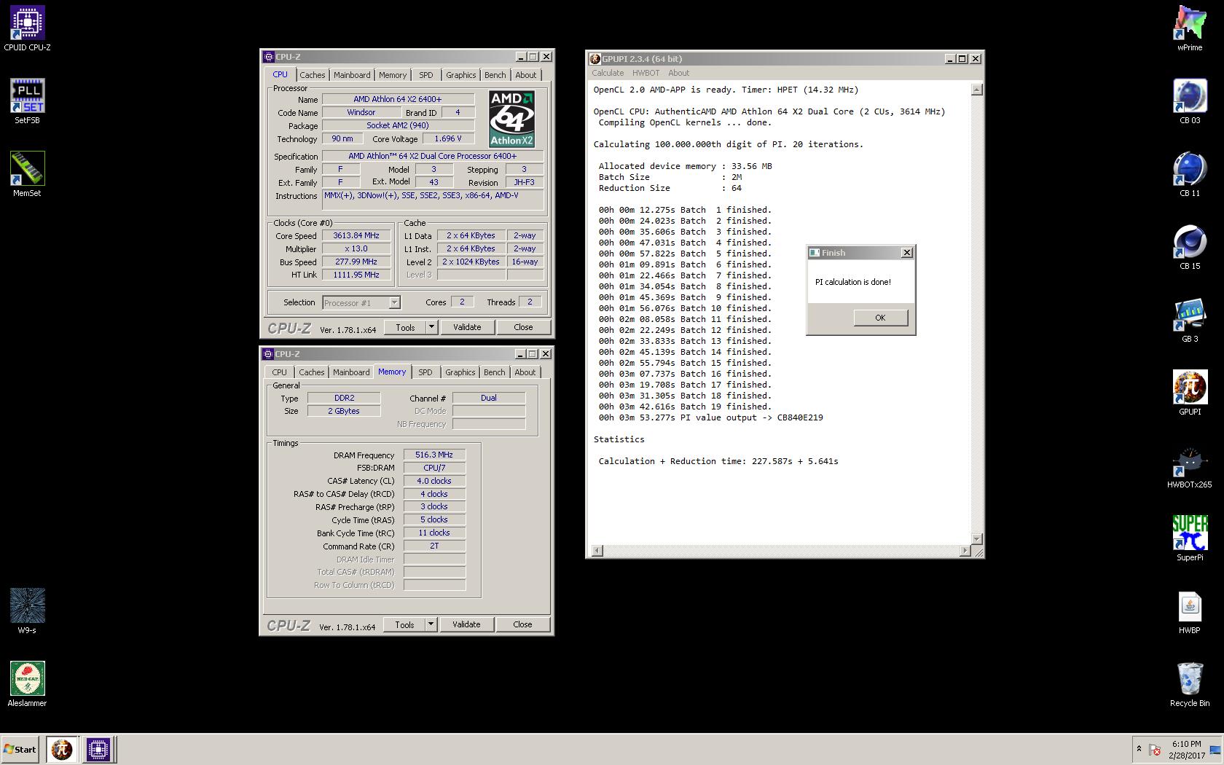Image resolution: width=1224 pixels, height=765 pixels.
Task: Open the Aleslammer desktop icon
Action: click(x=27, y=684)
